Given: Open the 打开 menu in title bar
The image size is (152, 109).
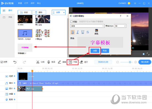Looking at the screenshot, I should [x=26, y=3].
